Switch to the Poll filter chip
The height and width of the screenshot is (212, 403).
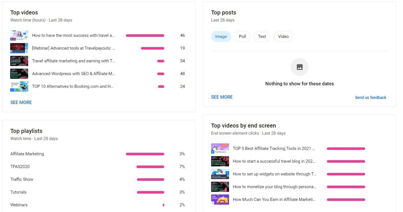click(x=242, y=37)
